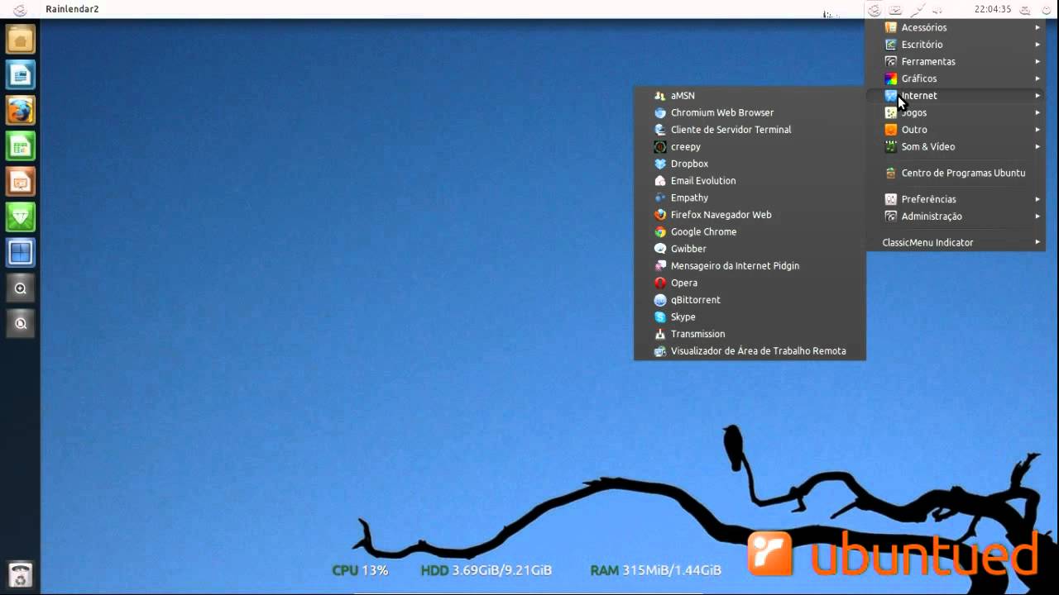
Task: Open Email Evolution entry
Action: click(x=750, y=180)
